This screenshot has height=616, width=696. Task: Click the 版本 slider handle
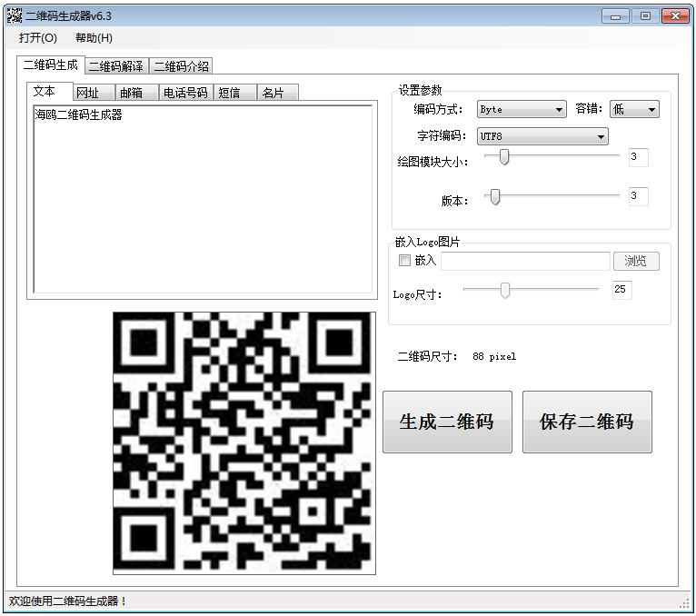495,196
